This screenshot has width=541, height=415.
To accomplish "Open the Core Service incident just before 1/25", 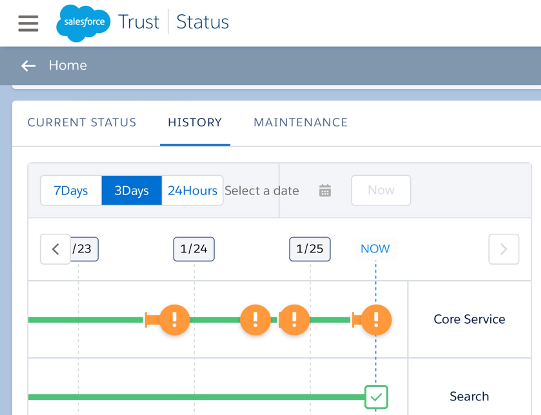I will [294, 320].
